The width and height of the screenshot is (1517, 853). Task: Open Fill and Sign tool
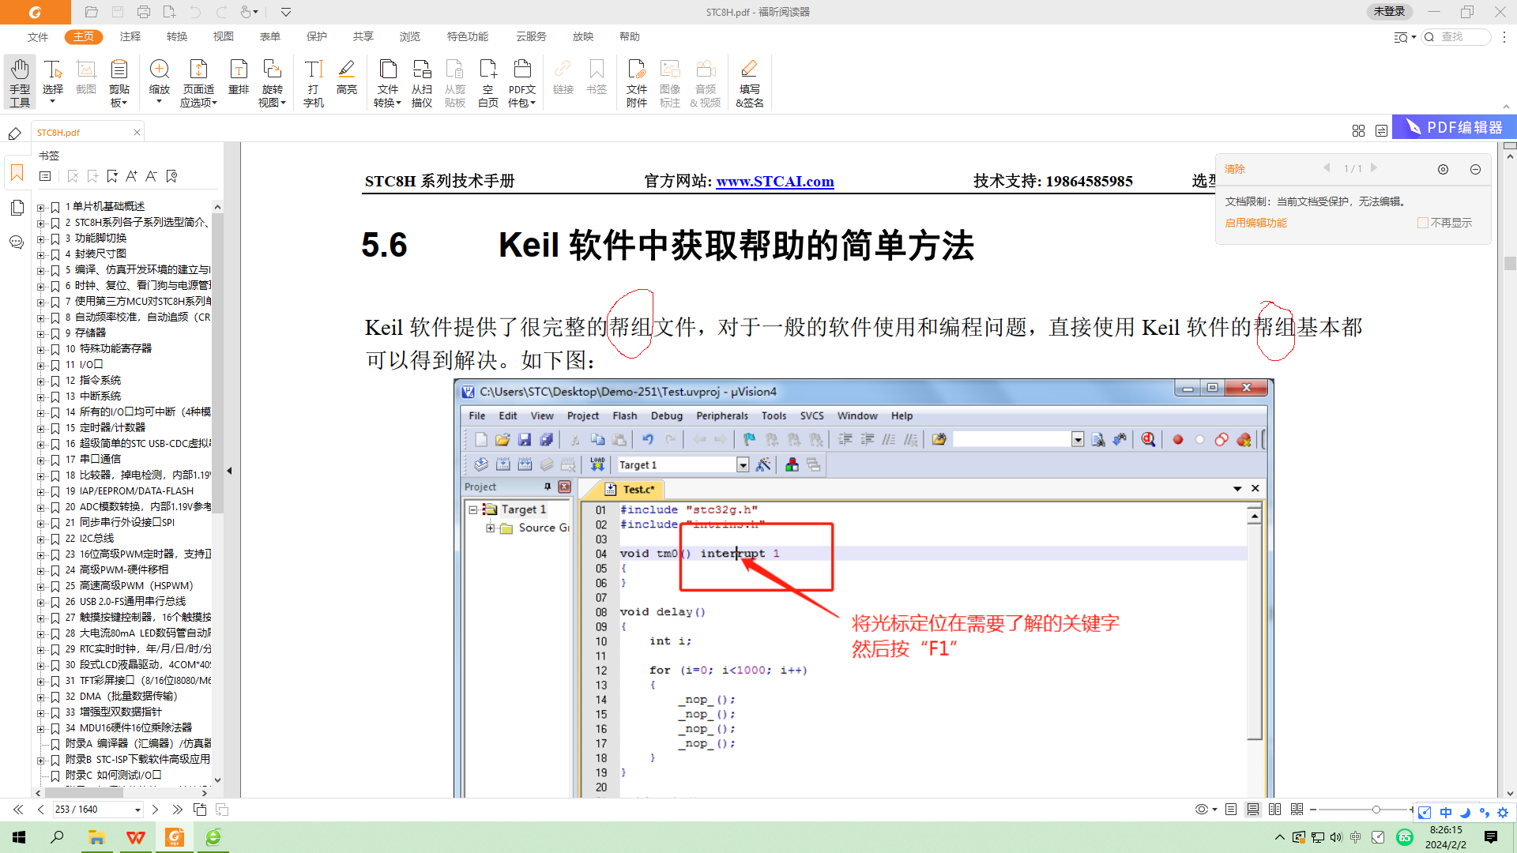pyautogui.click(x=750, y=82)
